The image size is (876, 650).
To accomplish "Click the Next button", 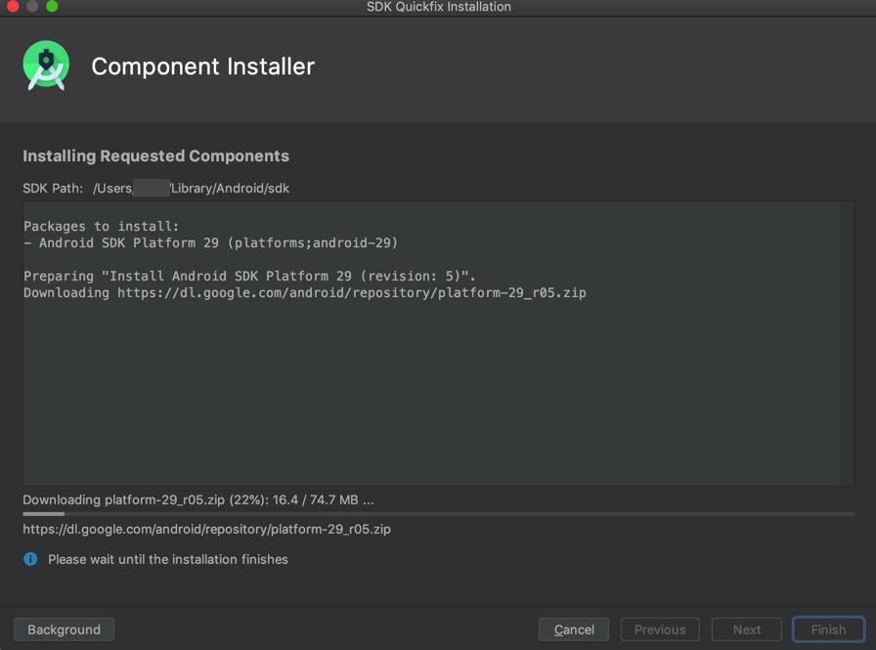I will [746, 629].
